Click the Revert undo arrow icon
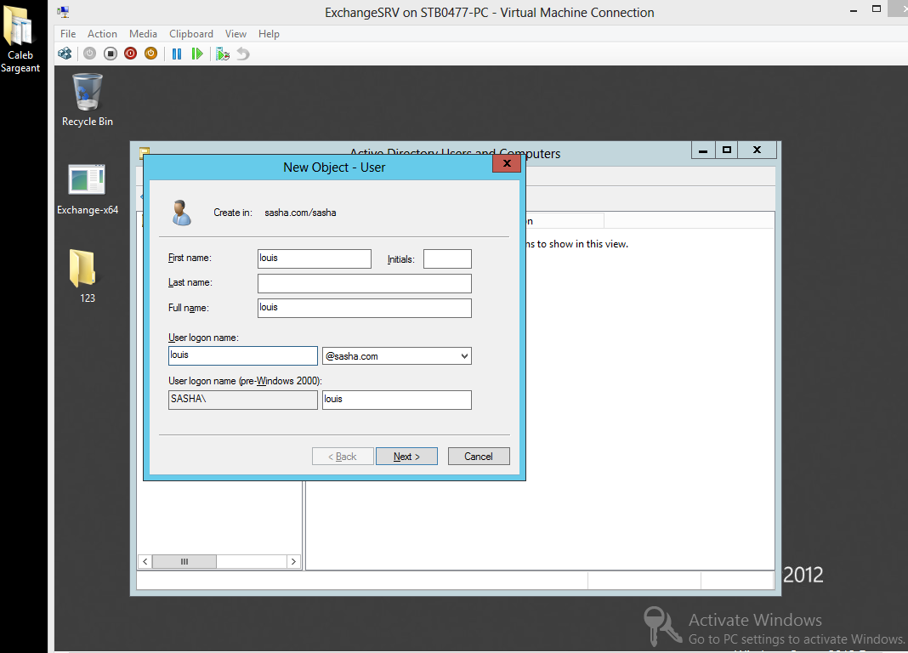The image size is (908, 653). pos(243,54)
